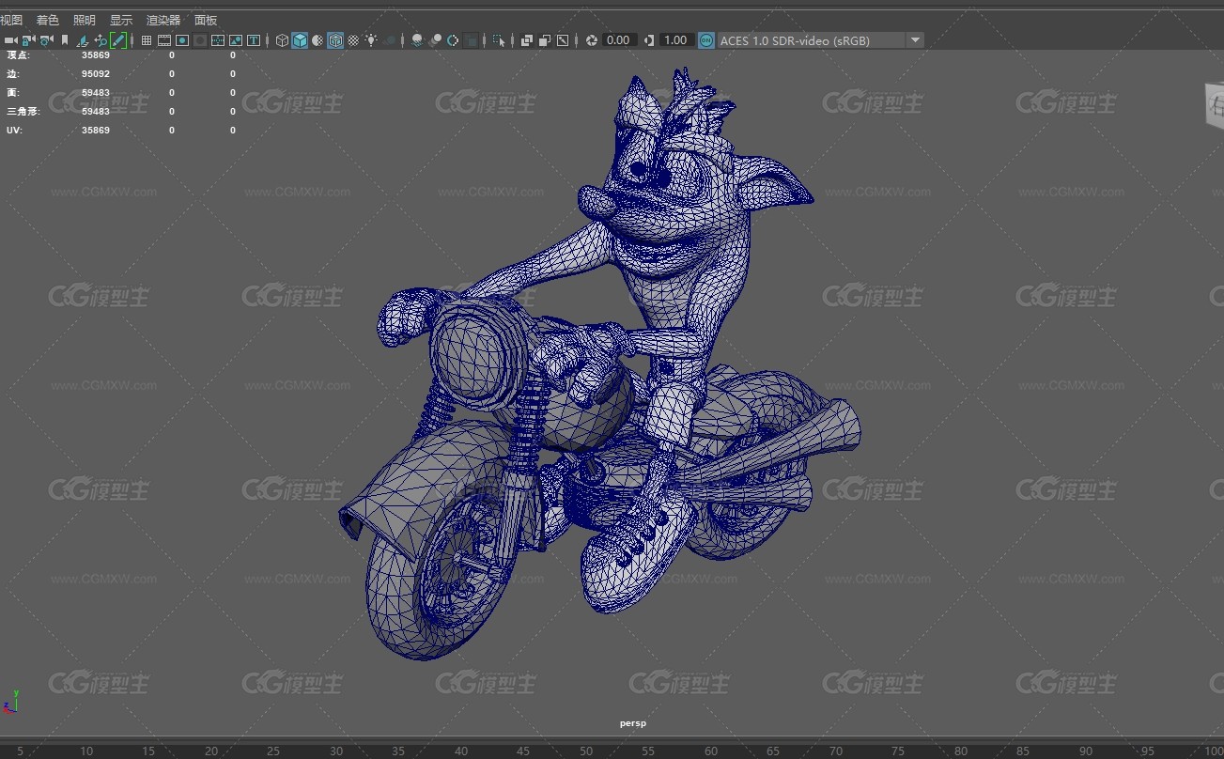Switch to Wireframe display cube icon

pos(282,40)
